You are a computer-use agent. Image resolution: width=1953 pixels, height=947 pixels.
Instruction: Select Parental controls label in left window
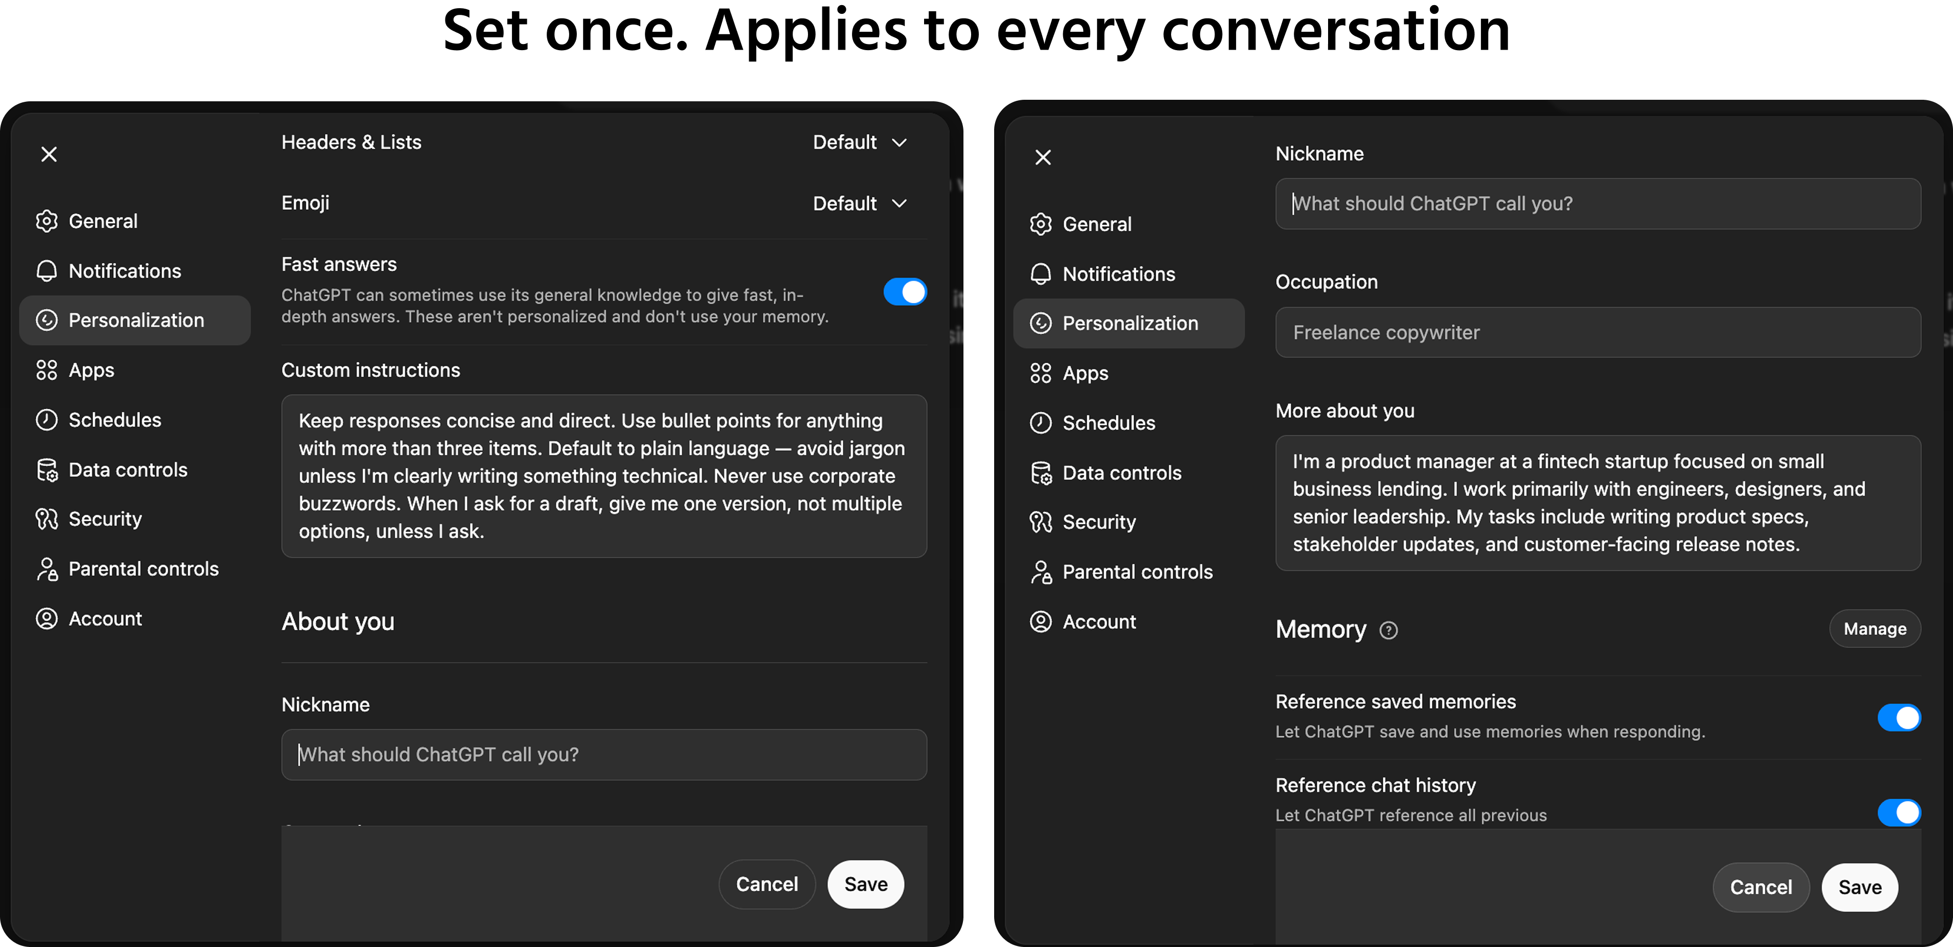click(x=144, y=569)
